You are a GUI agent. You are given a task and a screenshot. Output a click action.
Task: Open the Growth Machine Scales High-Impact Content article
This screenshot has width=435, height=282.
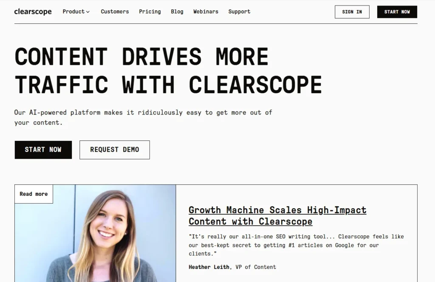(277, 215)
